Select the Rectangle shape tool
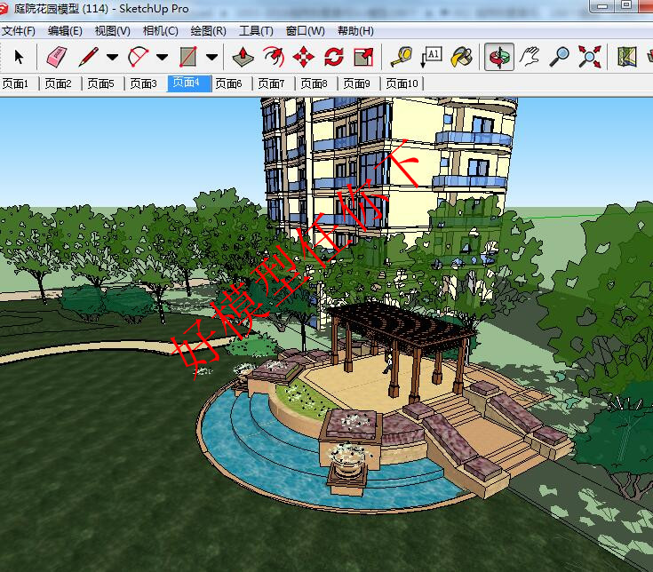This screenshot has width=653, height=572. (x=187, y=57)
